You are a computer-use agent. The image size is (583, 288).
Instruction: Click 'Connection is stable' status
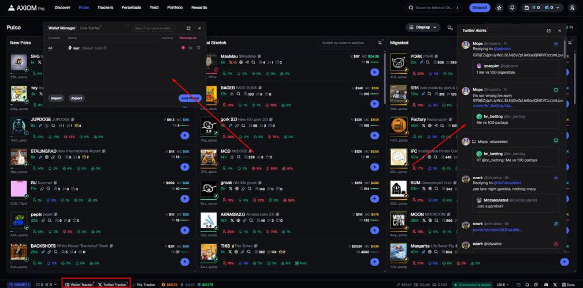click(x=472, y=285)
